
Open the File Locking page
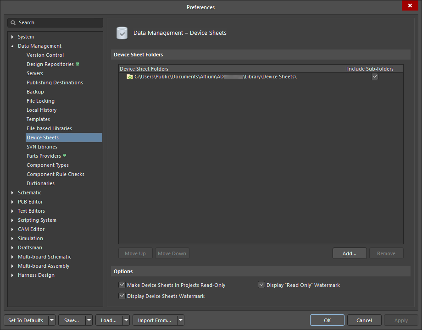click(40, 101)
